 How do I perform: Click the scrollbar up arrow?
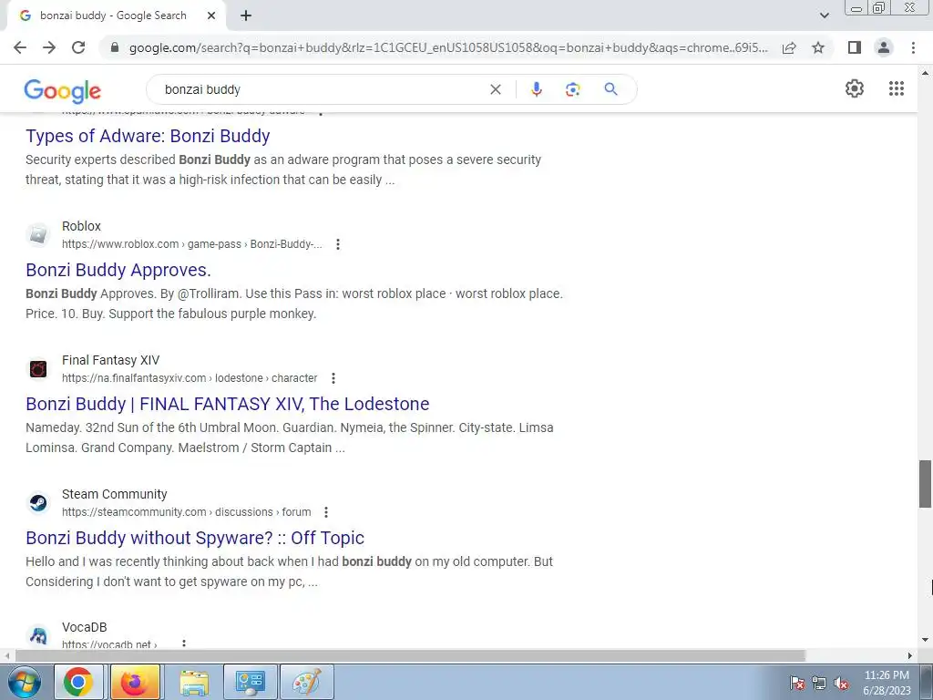[925, 73]
